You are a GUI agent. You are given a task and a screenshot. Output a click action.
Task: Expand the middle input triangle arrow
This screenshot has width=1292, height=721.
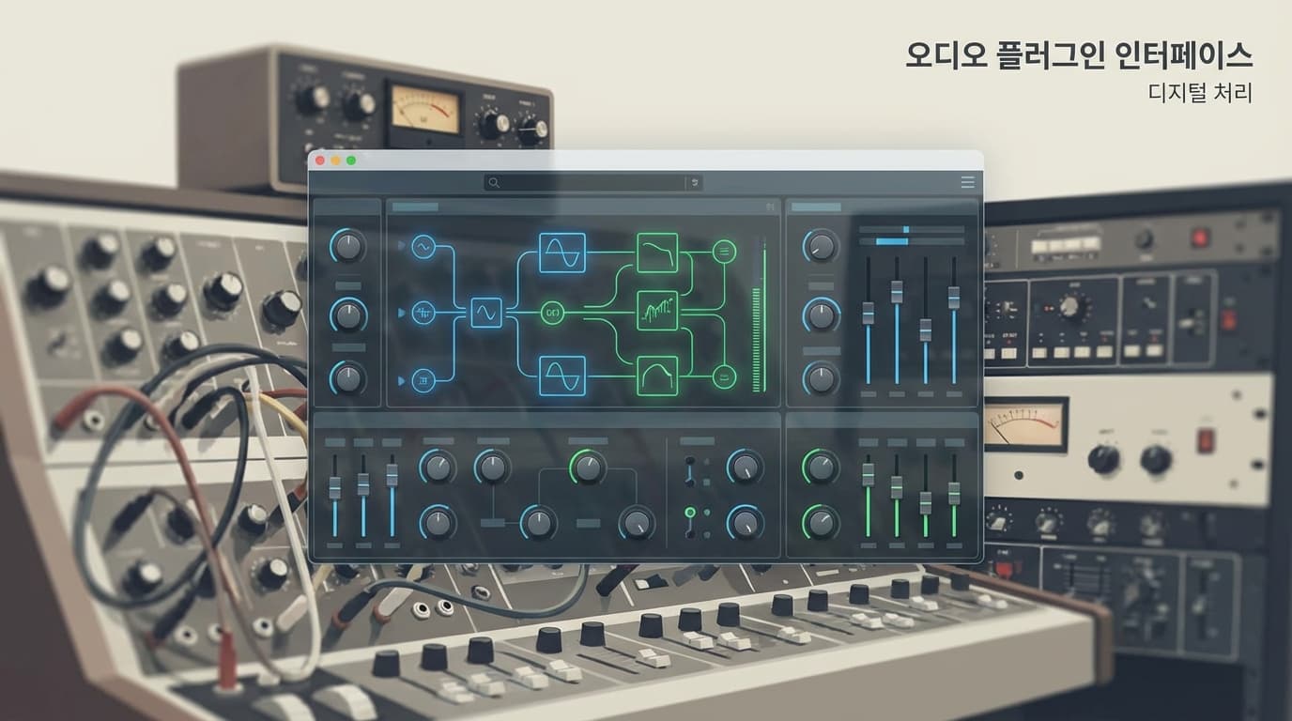point(402,313)
